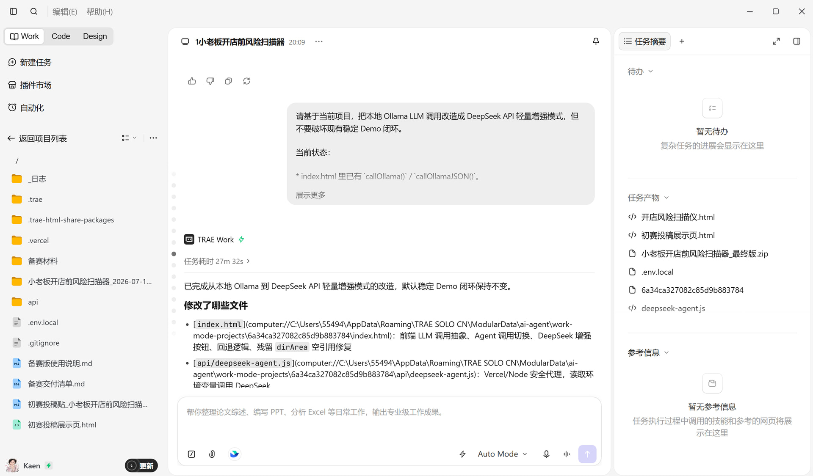Image resolution: width=813 pixels, height=476 pixels.
Task: Open the chat title more options ellipsis
Action: click(x=319, y=41)
